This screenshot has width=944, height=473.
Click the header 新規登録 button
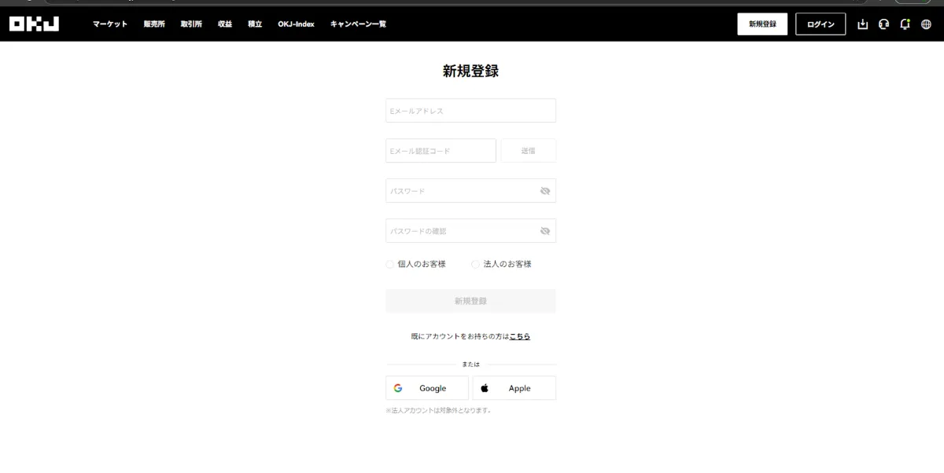coord(762,24)
